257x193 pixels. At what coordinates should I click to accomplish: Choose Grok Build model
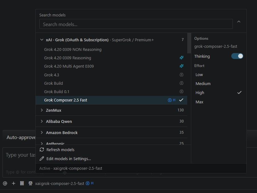point(112,83)
